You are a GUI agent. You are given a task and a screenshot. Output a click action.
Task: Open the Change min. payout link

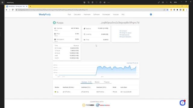(126, 33)
